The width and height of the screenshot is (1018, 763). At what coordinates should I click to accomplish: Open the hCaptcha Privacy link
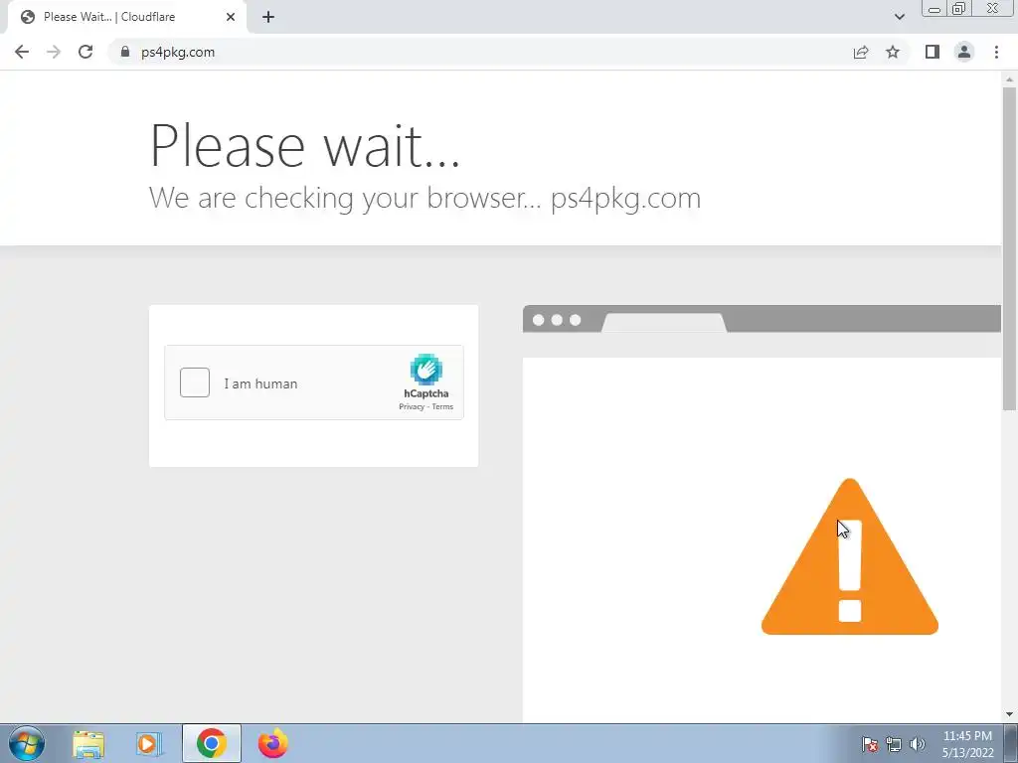412,406
